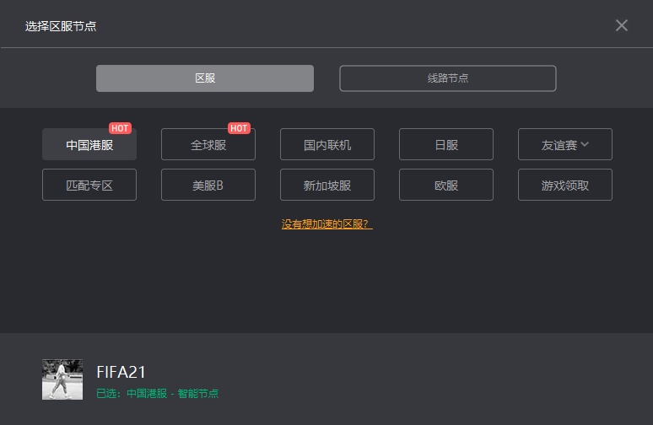Click the HOT badge on 全球服
The height and width of the screenshot is (425, 653).
[x=239, y=128]
